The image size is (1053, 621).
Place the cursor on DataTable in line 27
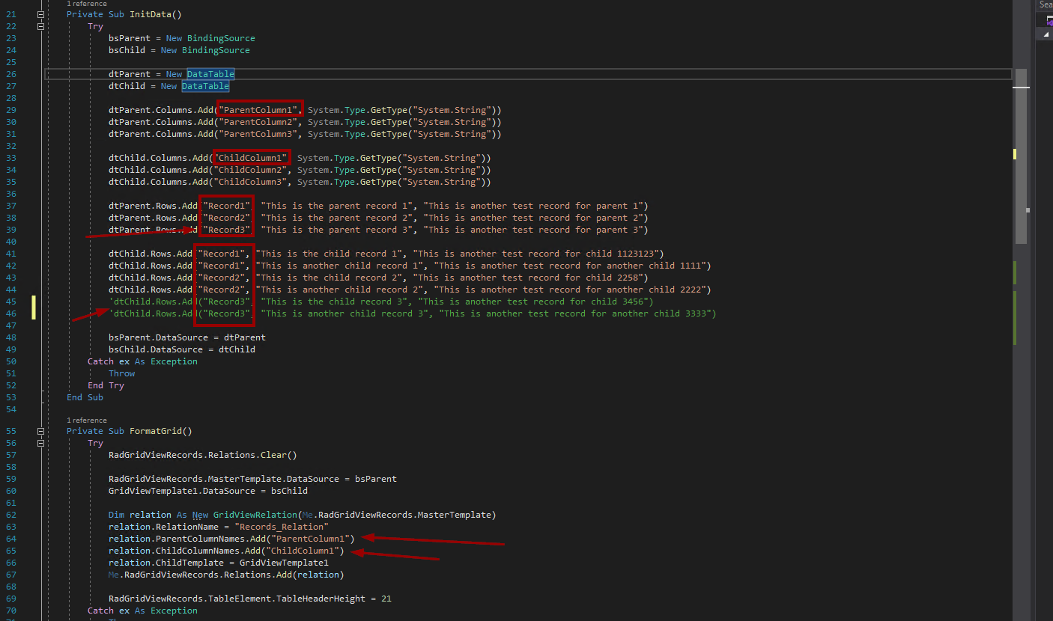[x=205, y=86]
